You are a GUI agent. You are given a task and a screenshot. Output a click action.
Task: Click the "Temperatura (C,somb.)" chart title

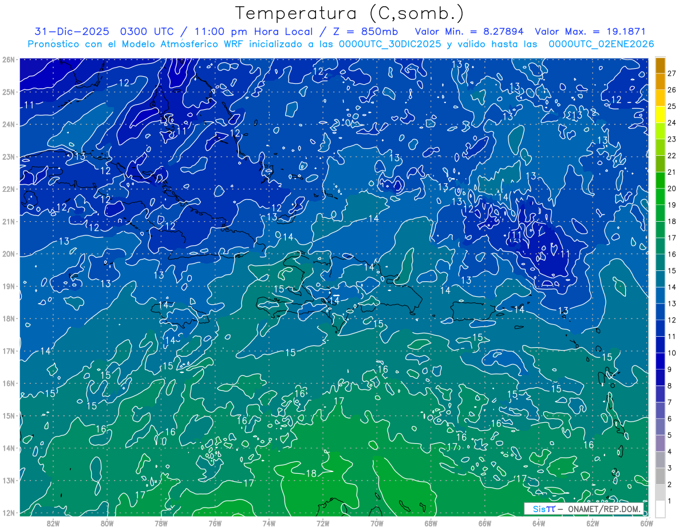349,13
